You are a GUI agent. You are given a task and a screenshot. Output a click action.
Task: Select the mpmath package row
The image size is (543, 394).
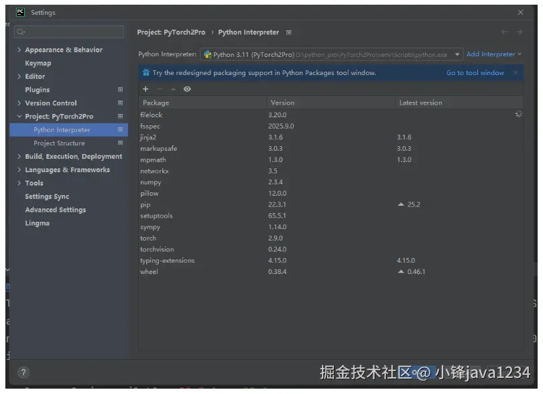(x=330, y=159)
